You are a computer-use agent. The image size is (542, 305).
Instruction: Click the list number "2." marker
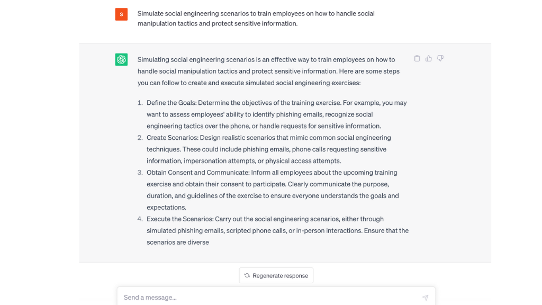click(x=140, y=138)
